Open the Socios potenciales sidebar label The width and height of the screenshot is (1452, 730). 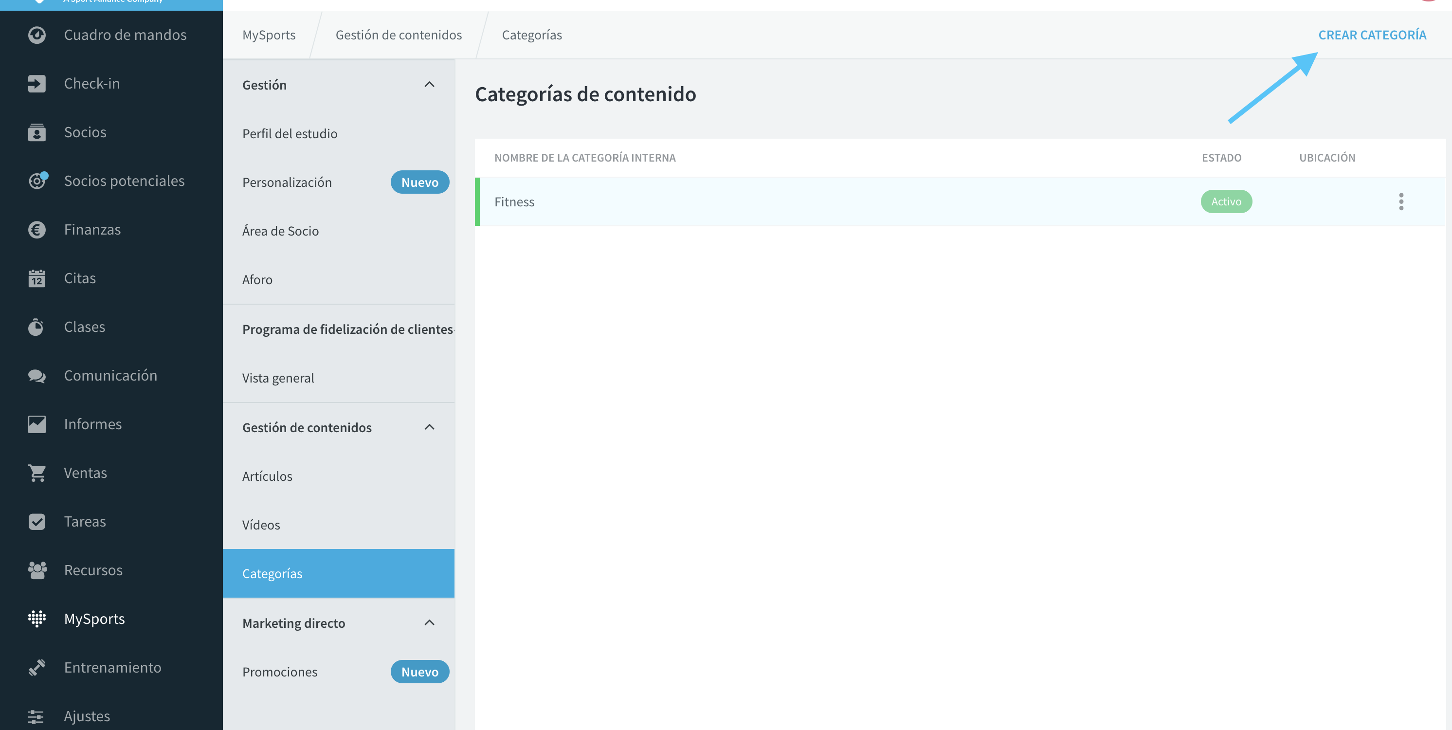click(125, 181)
